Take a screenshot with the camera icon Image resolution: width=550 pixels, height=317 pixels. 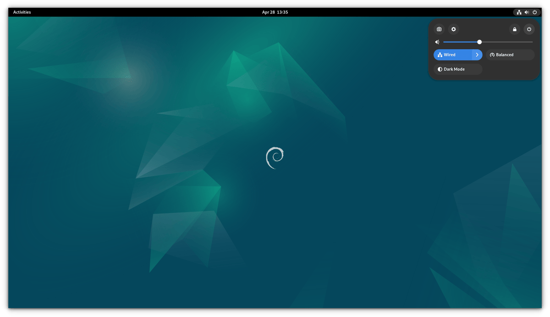[x=439, y=29]
